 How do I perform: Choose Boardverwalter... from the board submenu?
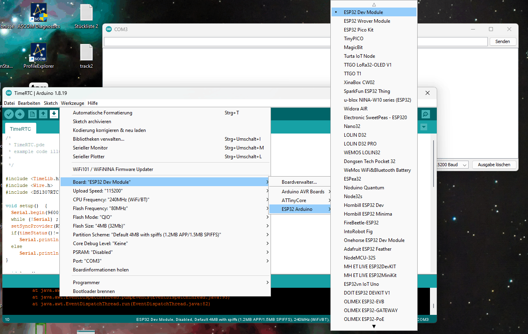(x=299, y=182)
